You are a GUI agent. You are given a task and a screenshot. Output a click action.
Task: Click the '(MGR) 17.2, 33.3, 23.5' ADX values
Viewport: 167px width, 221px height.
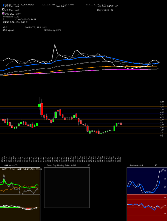(35, 27)
